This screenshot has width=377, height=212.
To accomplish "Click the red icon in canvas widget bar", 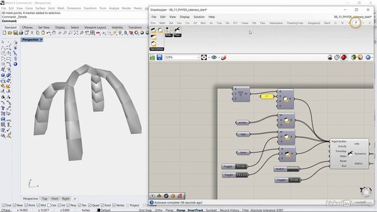I will 180,196.
